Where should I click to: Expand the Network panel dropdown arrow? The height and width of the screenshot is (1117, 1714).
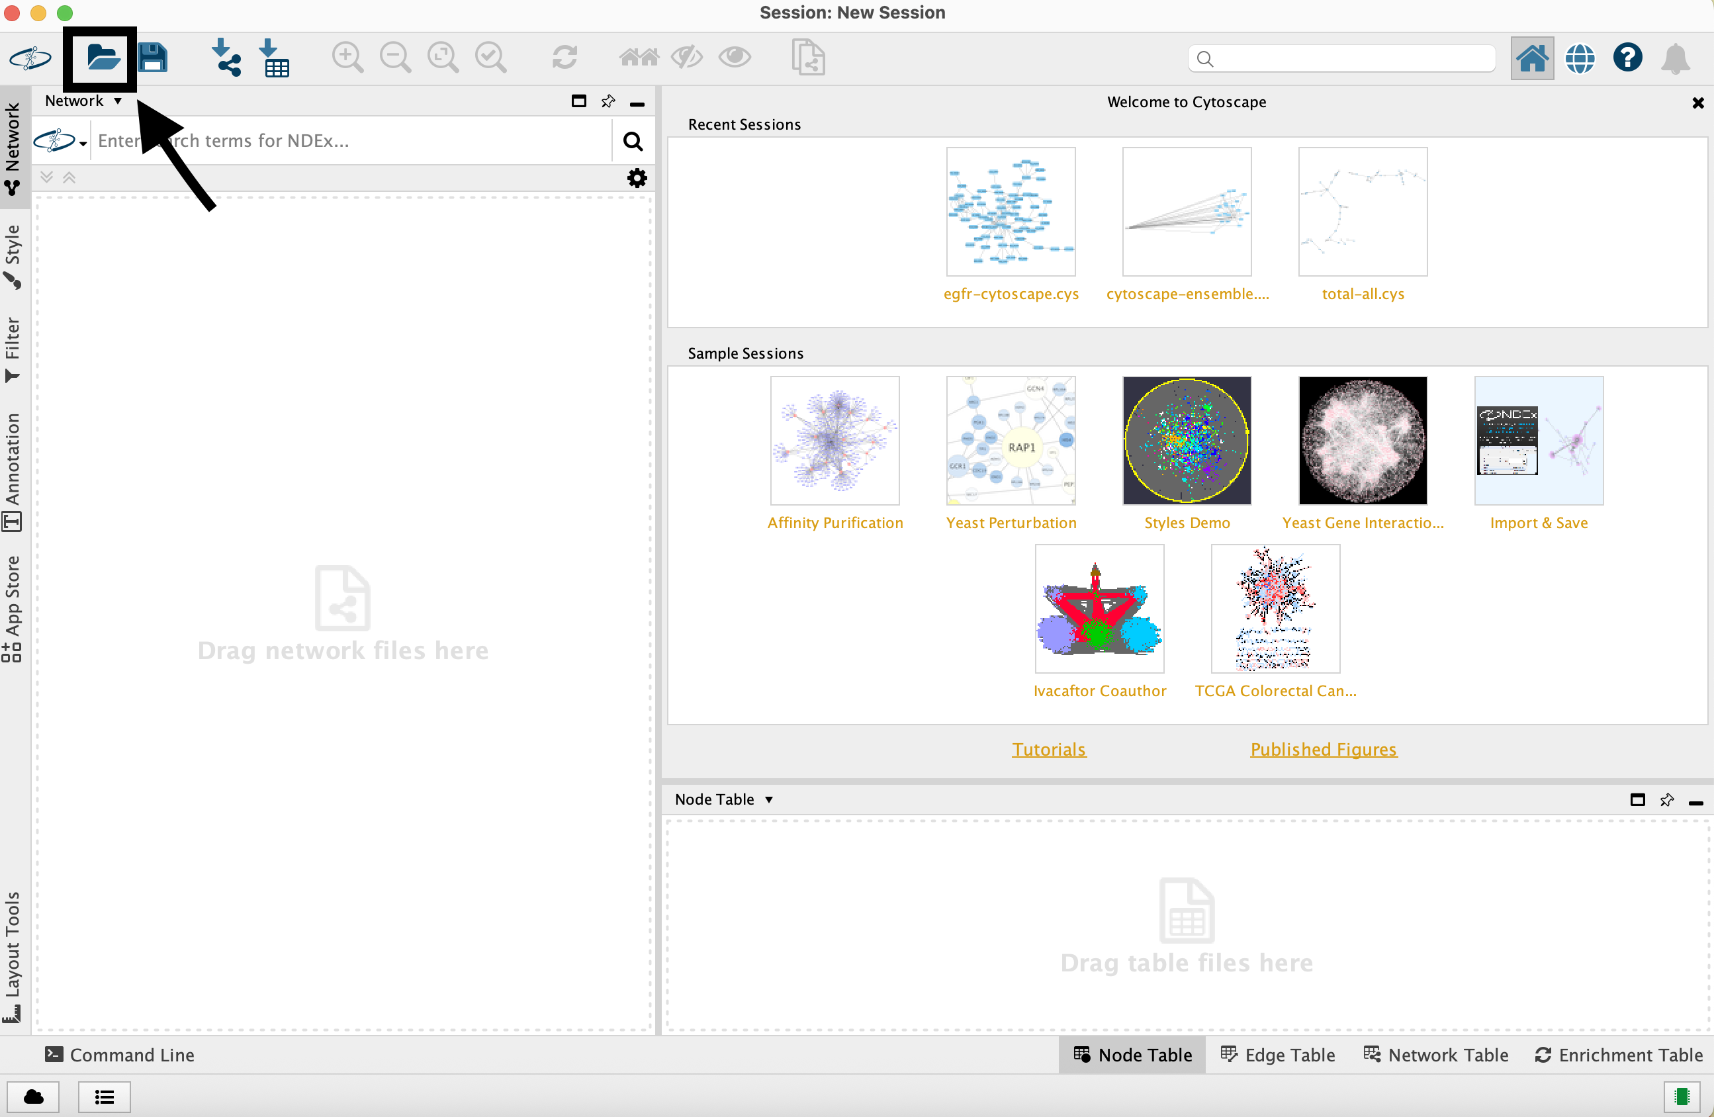pyautogui.click(x=117, y=101)
